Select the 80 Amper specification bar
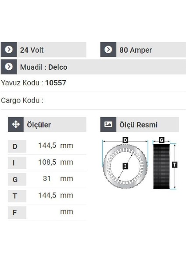186x263 pixels. coord(143,50)
